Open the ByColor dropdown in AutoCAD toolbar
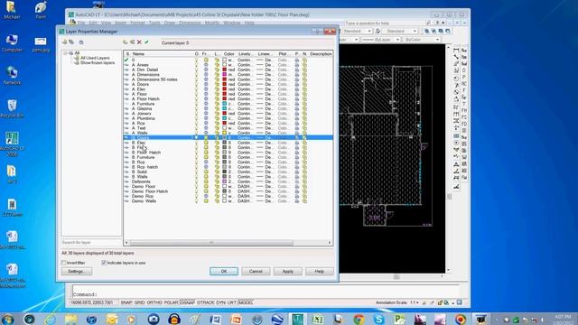 437,40
